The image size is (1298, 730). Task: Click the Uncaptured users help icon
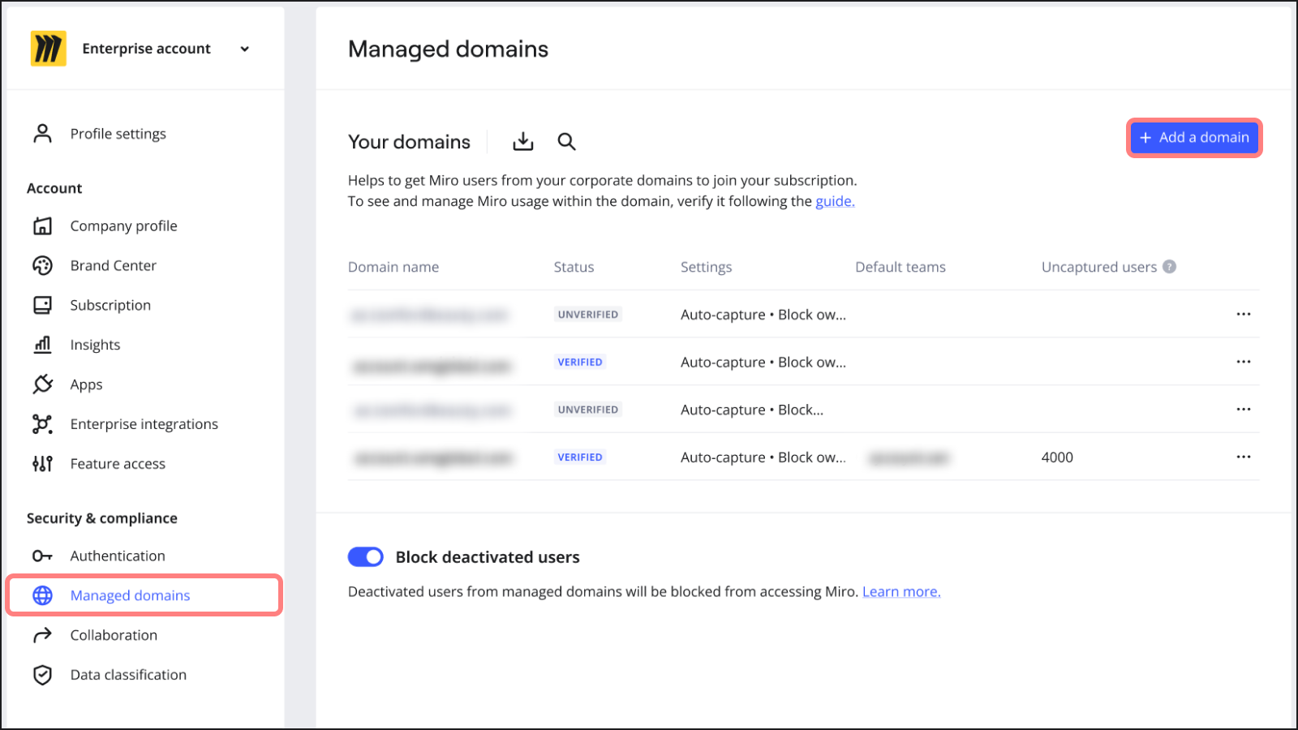(1170, 266)
